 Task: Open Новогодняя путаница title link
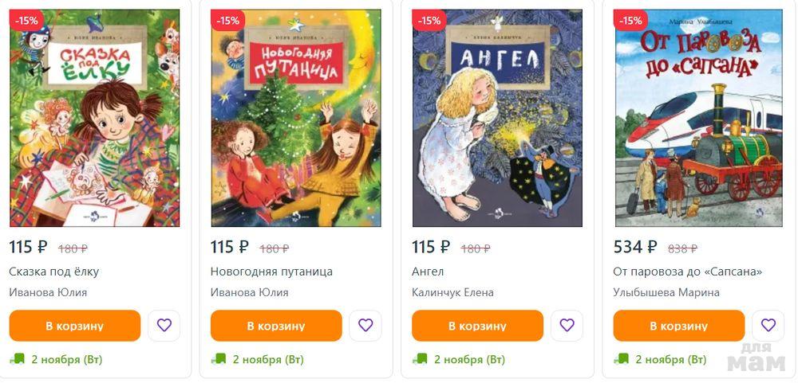[x=272, y=272]
